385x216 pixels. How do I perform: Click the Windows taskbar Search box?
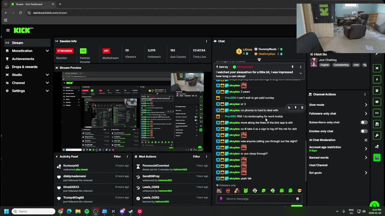click(34, 211)
